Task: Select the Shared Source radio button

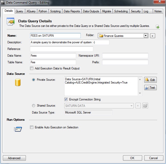Action: click(34, 106)
